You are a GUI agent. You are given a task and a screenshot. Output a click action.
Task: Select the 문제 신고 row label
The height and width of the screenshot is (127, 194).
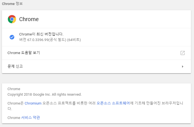pyautogui.click(x=15, y=66)
